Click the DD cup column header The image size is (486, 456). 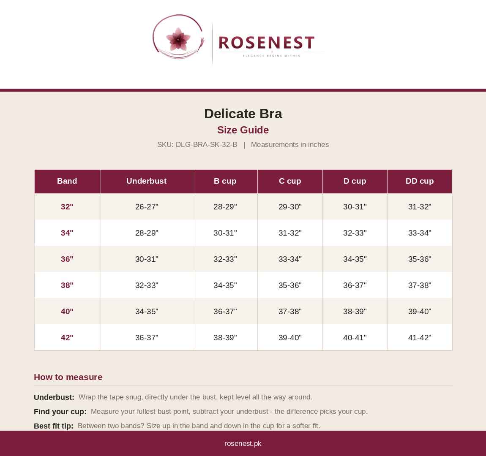[419, 181]
